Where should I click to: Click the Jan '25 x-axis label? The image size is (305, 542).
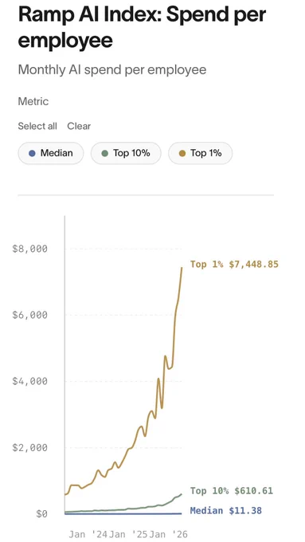(x=128, y=534)
